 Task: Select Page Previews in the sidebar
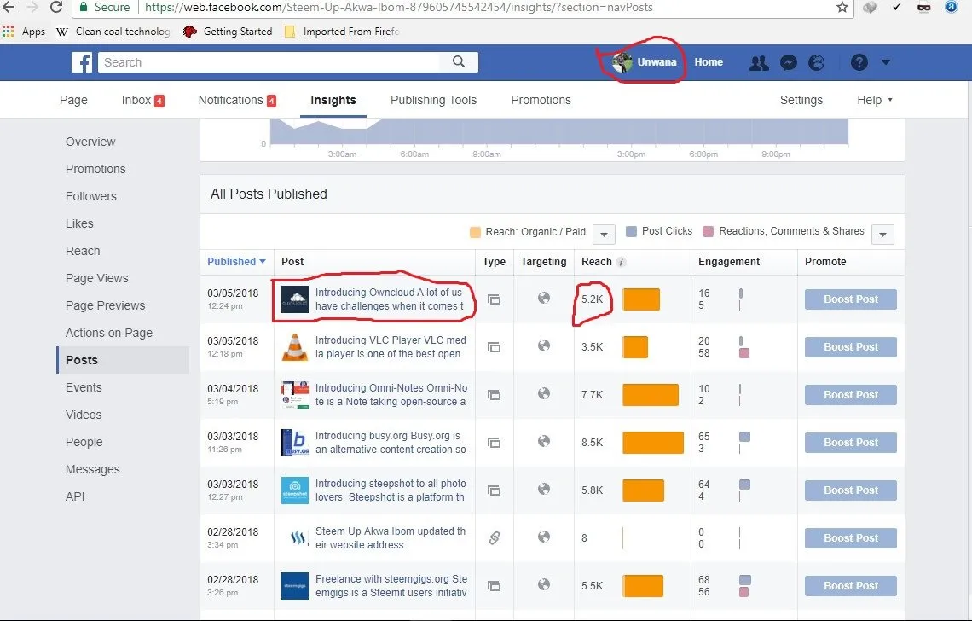point(106,305)
